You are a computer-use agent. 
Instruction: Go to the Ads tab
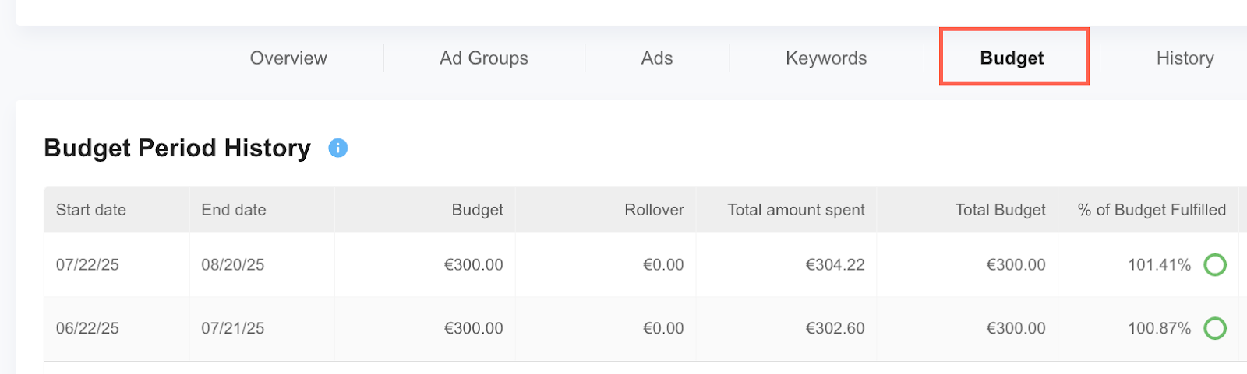click(x=656, y=58)
